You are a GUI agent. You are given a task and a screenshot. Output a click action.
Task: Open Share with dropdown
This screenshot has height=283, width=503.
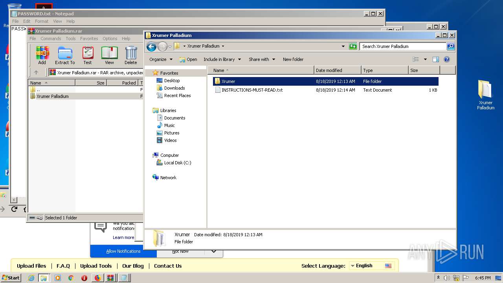click(x=261, y=59)
